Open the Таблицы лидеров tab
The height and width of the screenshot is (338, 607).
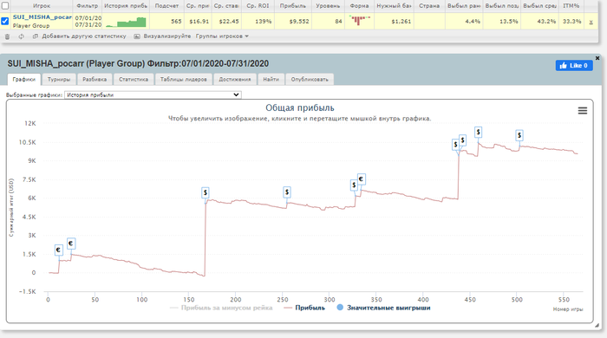[x=184, y=79]
